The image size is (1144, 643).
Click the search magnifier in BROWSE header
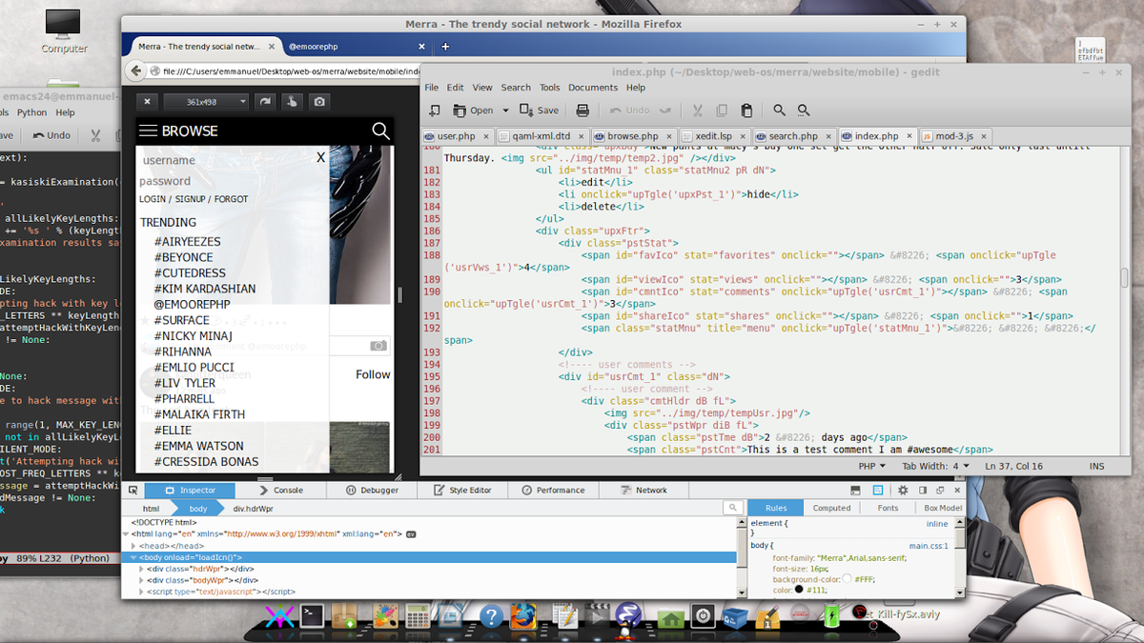(380, 131)
